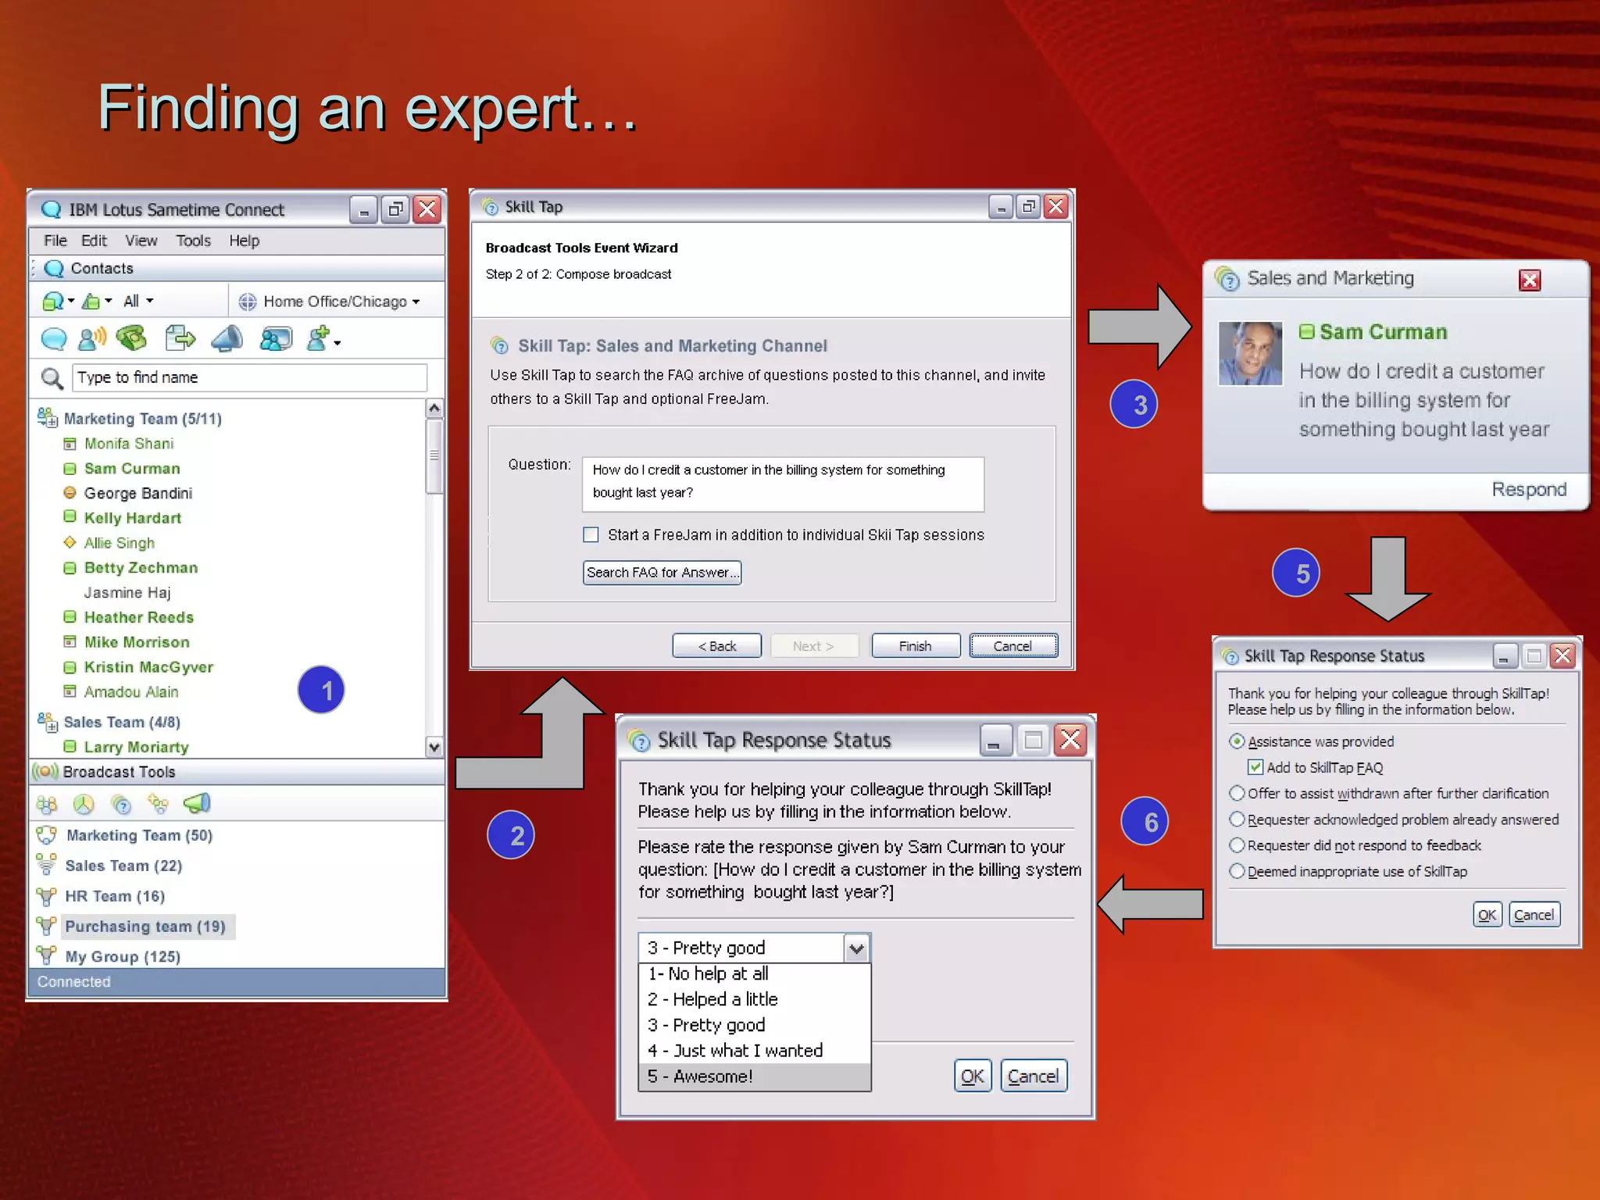Open the arrow next to add contact icon
Screen dimensions: 1600x1200
pyautogui.click(x=337, y=343)
